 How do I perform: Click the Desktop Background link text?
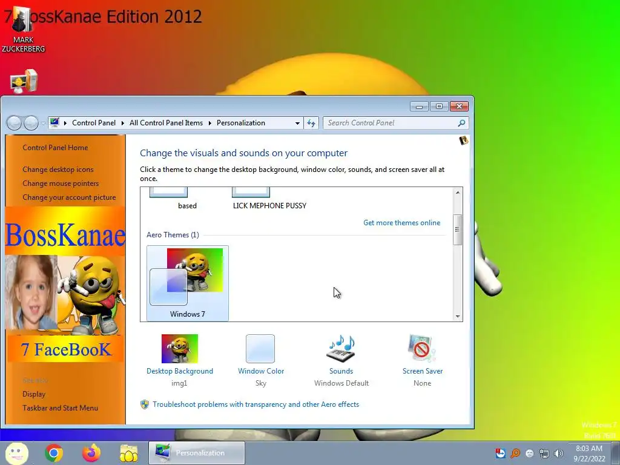click(179, 371)
